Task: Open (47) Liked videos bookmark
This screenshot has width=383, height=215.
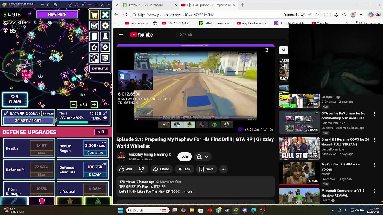Action: coord(253,23)
